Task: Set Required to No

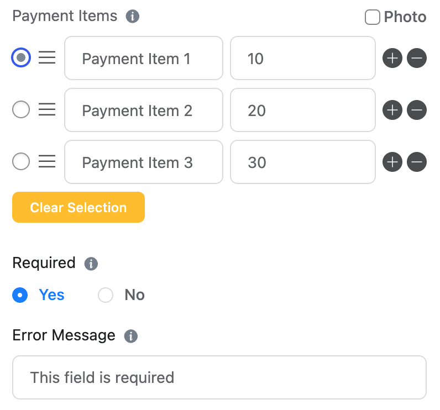Action: coord(106,295)
